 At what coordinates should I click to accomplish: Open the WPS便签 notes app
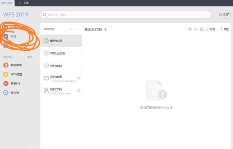[x=13, y=74]
